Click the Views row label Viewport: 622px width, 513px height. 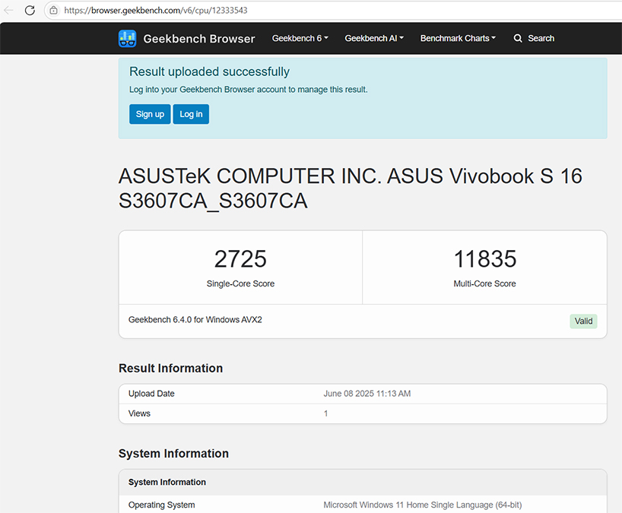(x=139, y=413)
